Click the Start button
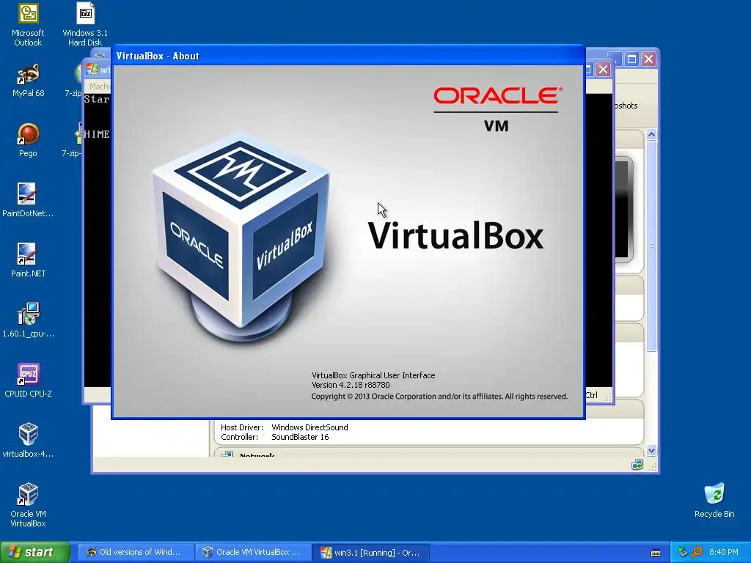 pyautogui.click(x=35, y=552)
